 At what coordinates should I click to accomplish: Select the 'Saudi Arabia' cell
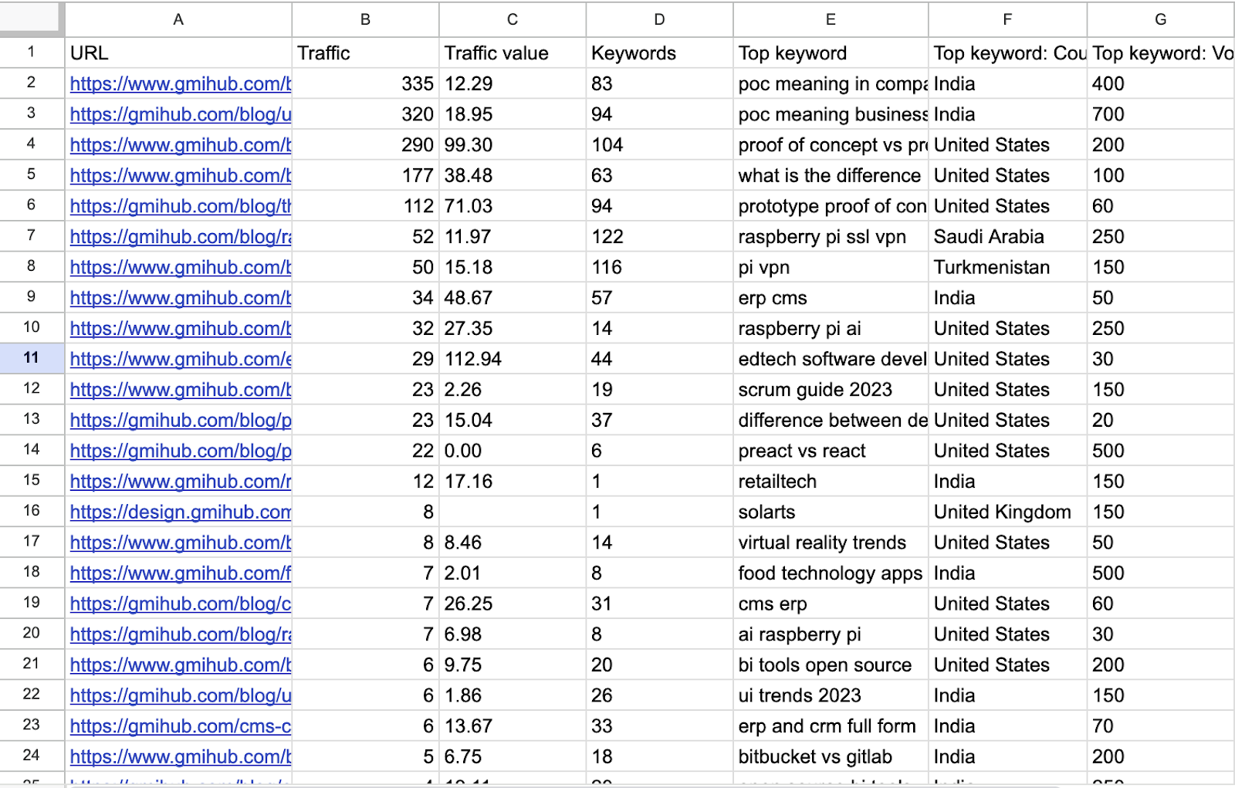[x=1007, y=237]
